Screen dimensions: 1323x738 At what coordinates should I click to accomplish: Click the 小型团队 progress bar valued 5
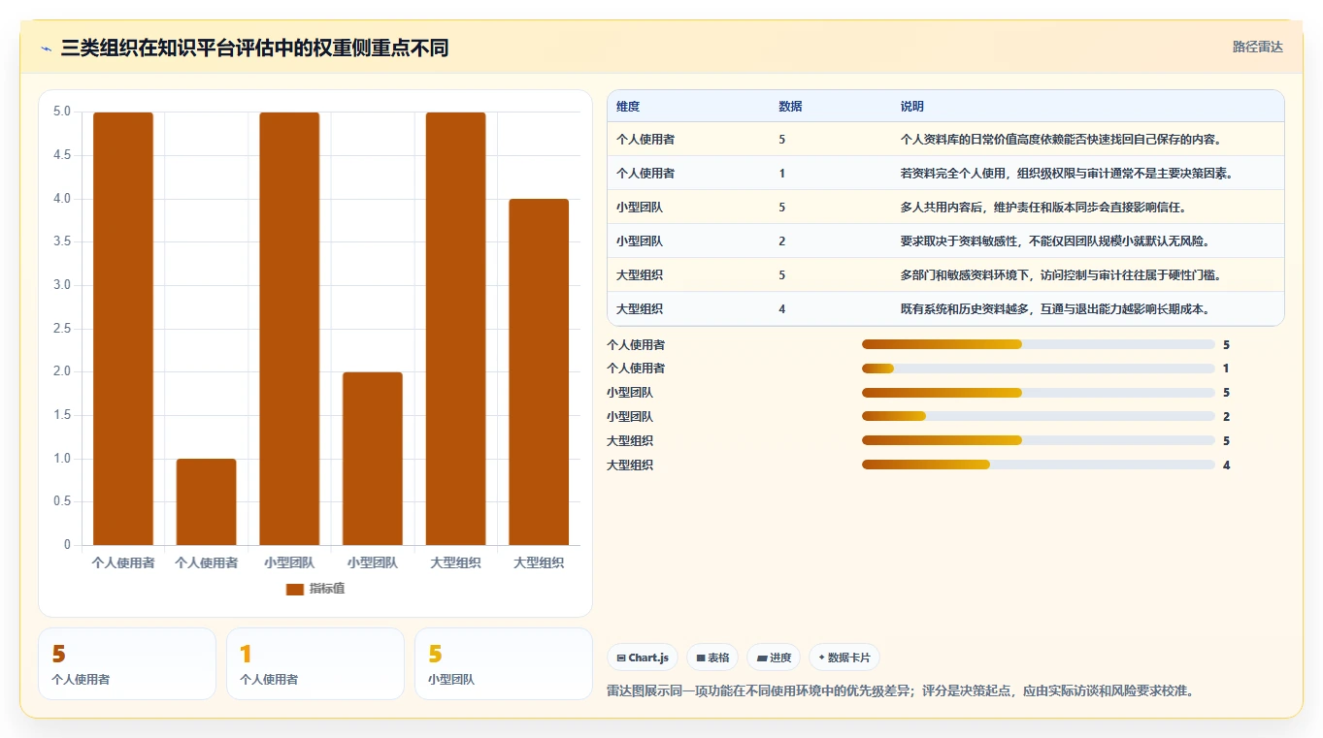pos(1039,393)
